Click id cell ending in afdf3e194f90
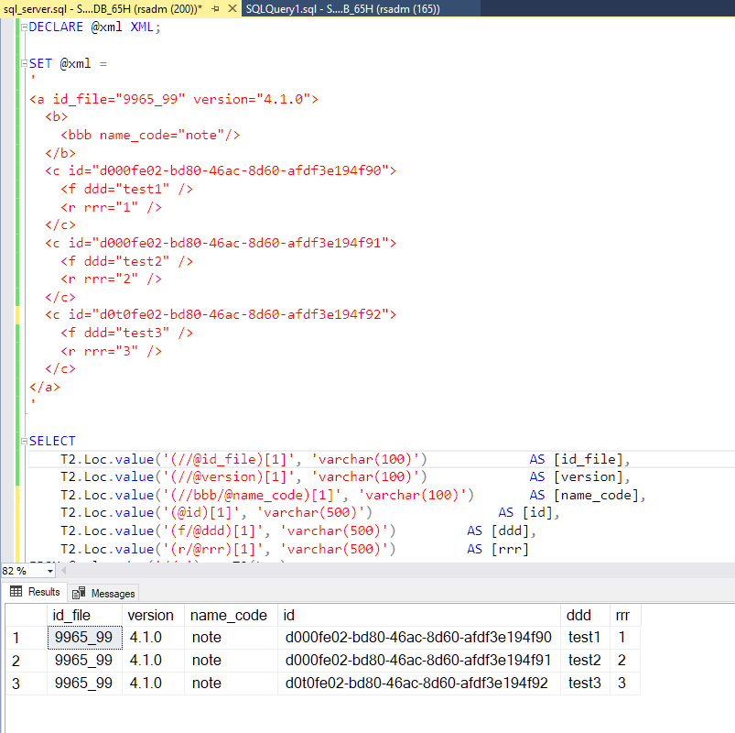Viewport: 735px width, 733px height. coord(419,638)
